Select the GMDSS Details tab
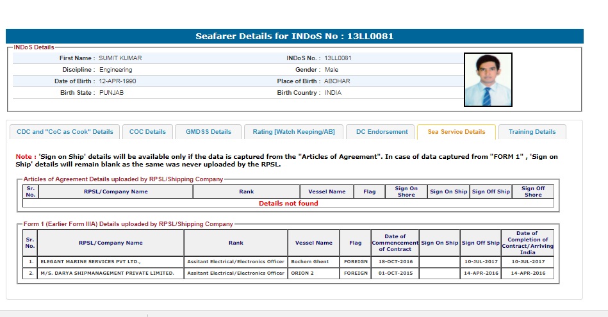Viewport: 608px width, 317px height. [x=208, y=132]
